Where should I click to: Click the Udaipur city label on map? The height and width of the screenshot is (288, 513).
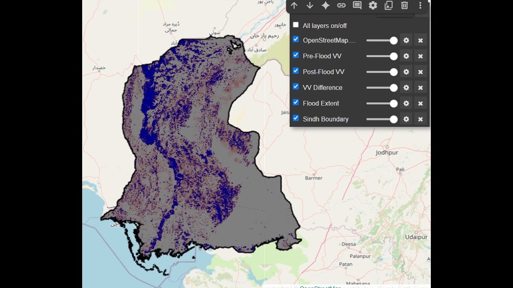(416, 237)
